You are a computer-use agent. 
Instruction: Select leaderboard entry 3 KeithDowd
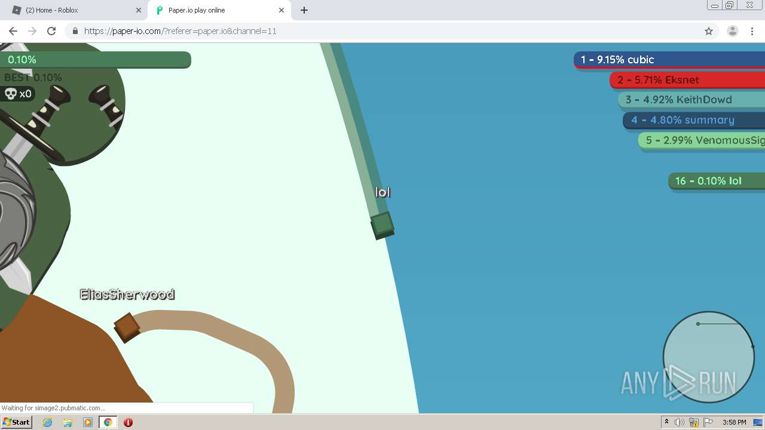691,100
